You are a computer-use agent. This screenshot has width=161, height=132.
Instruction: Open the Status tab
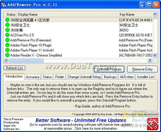(47, 77)
